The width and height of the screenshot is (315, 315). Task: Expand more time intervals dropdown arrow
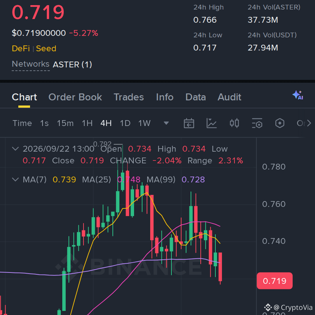coord(166,123)
